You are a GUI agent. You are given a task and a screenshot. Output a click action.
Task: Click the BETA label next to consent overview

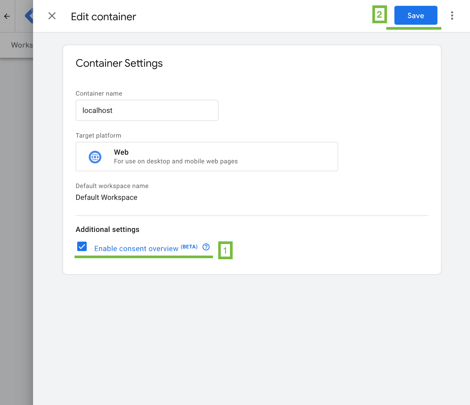pos(189,247)
